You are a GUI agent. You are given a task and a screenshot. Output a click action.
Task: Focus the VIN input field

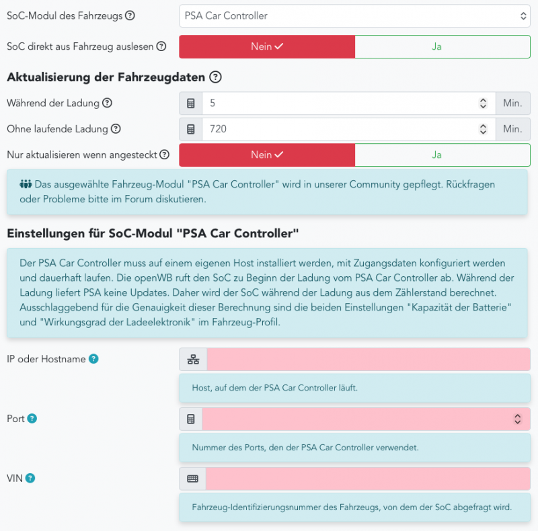tap(367, 479)
